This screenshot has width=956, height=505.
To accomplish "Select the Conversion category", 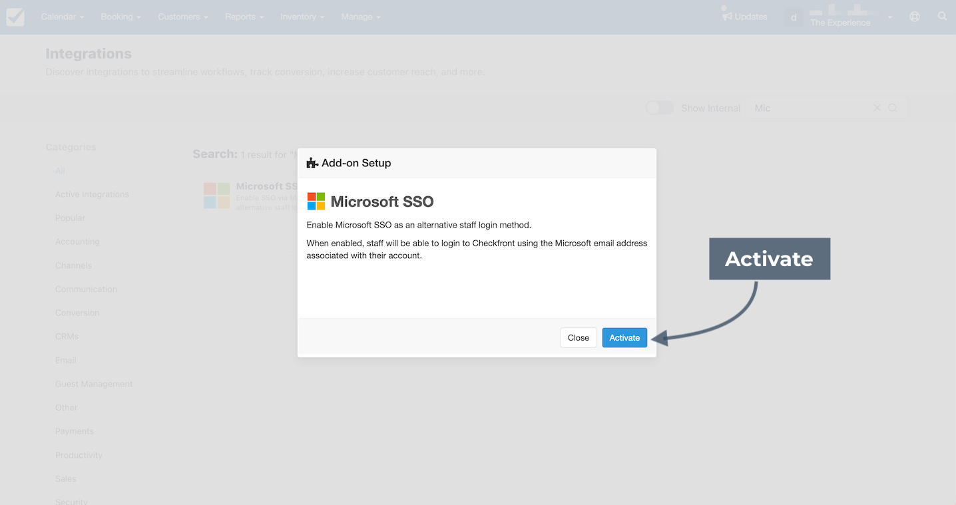I will pyautogui.click(x=77, y=313).
